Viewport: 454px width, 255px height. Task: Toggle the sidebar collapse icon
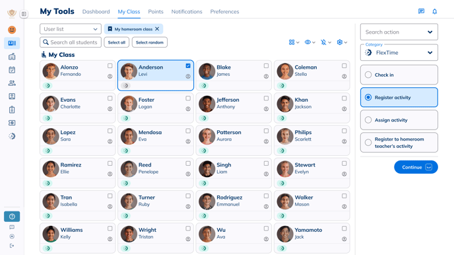(24, 14)
